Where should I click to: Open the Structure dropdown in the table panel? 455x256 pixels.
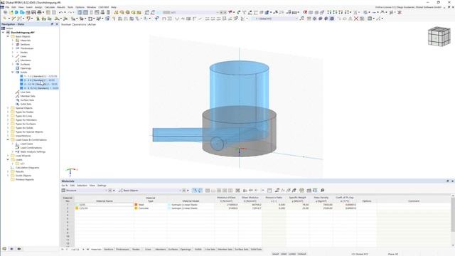85,191
